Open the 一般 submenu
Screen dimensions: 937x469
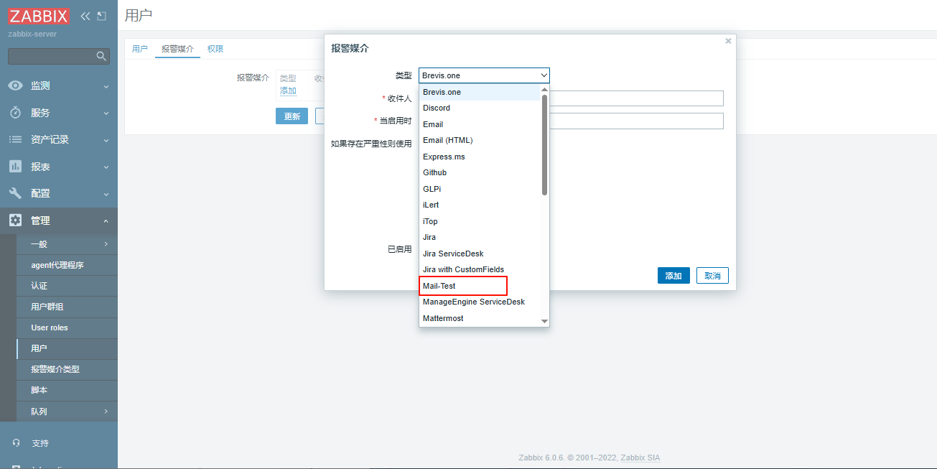[67, 244]
